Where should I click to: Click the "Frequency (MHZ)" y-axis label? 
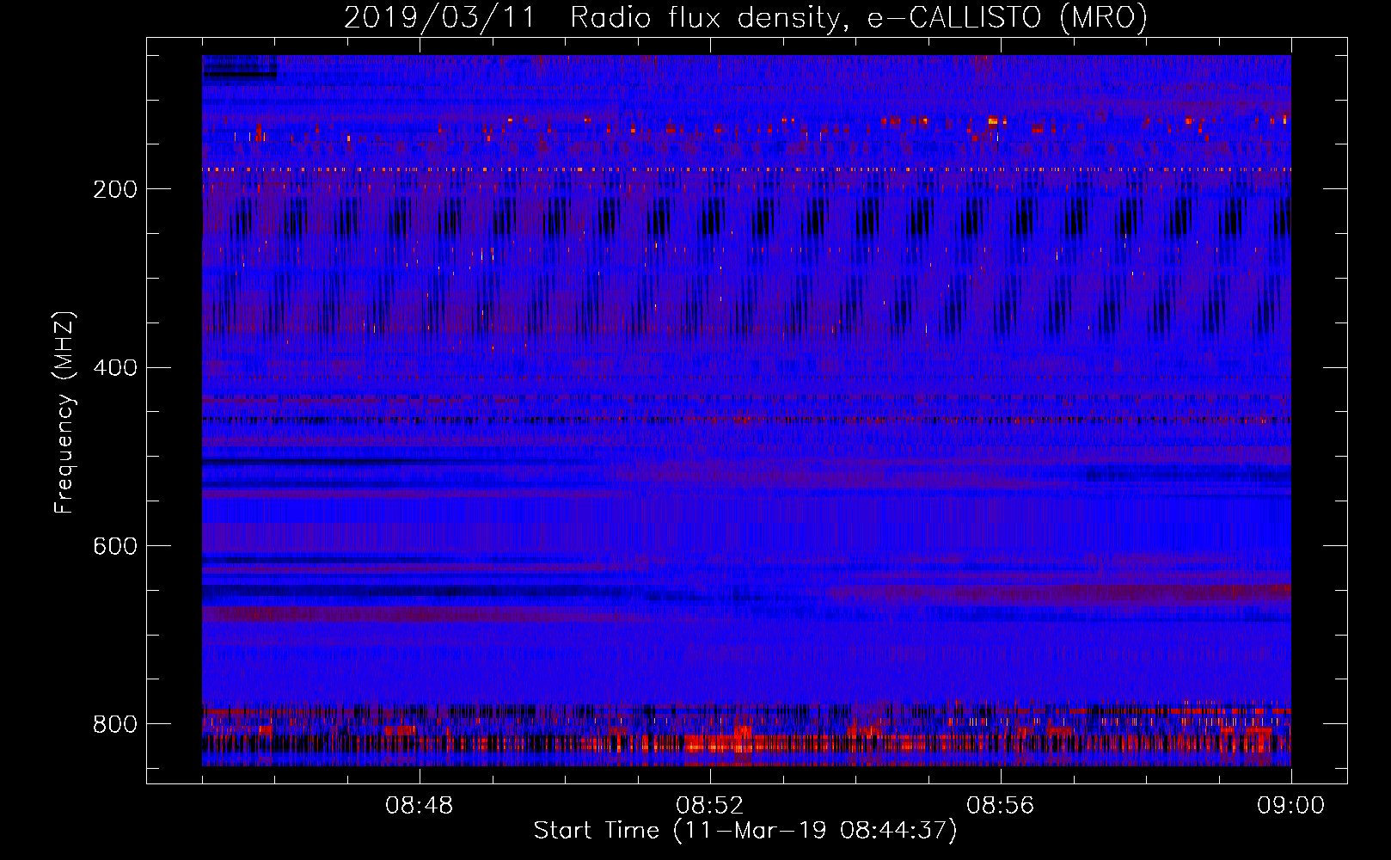point(64,412)
